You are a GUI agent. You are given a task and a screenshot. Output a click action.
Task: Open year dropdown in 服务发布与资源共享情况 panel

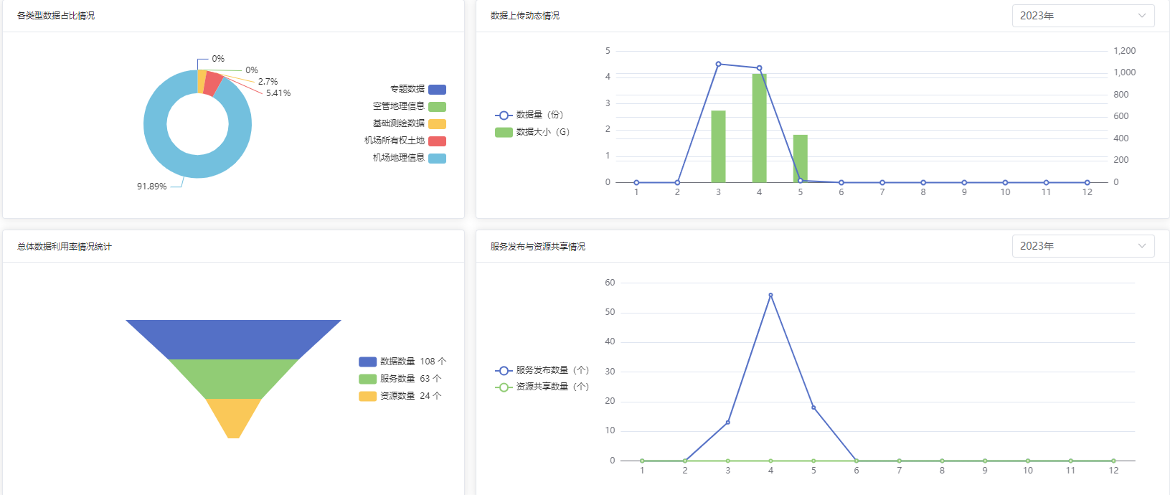tap(1082, 246)
